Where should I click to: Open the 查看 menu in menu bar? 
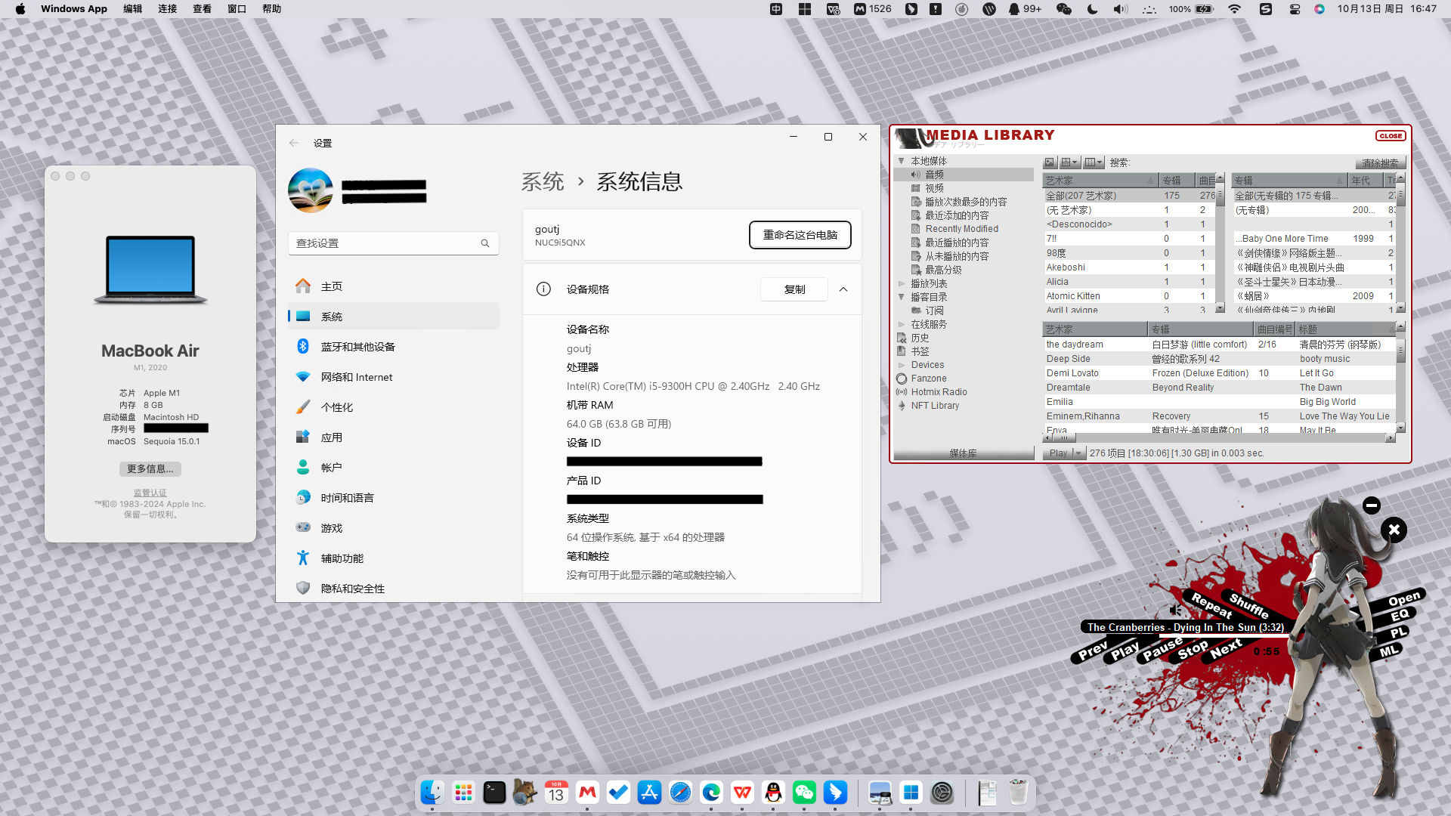tap(203, 9)
